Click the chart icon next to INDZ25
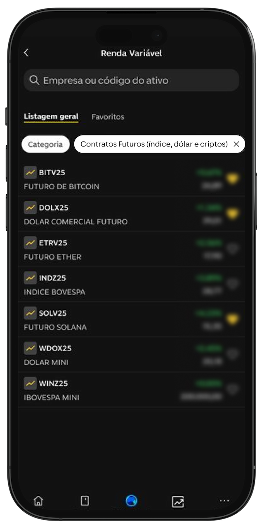This screenshot has width=264, height=528. pyautogui.click(x=30, y=278)
